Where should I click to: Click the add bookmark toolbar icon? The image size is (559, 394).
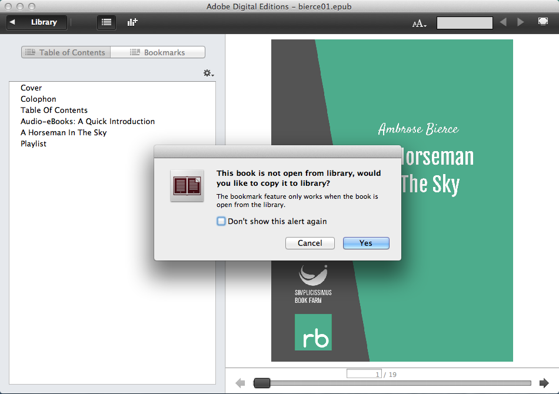point(132,22)
